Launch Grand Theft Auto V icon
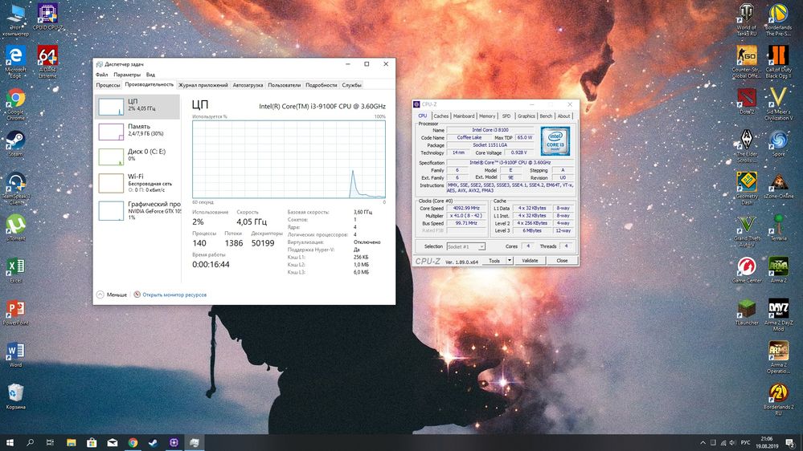The height and width of the screenshot is (451, 803). 746,230
